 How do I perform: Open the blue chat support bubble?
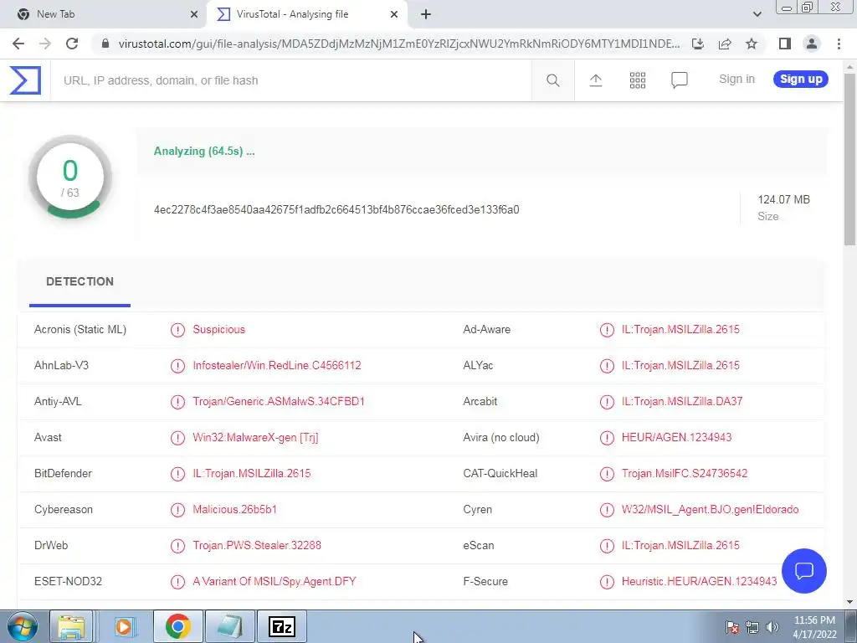pyautogui.click(x=804, y=571)
